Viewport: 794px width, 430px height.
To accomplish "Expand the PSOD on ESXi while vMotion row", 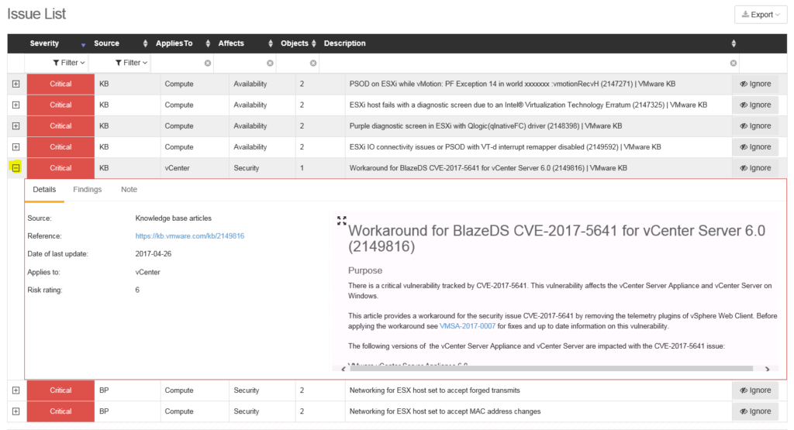I will pos(16,84).
